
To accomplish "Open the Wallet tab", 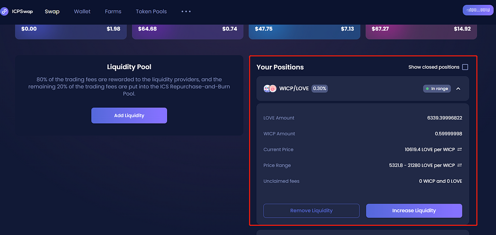I will click(x=82, y=12).
